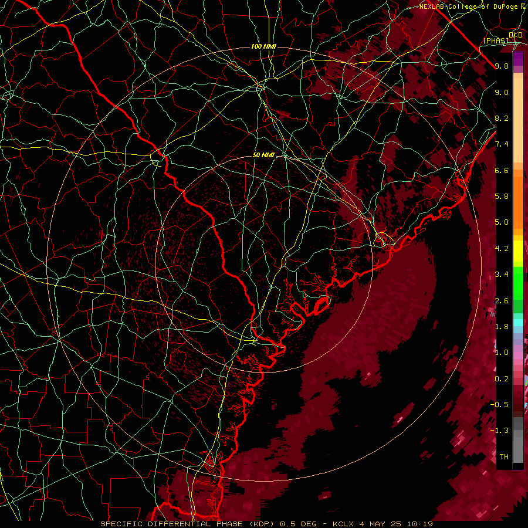The image size is (528, 528).
Task: Click the "DKD" label above the legend
Action: click(x=515, y=35)
